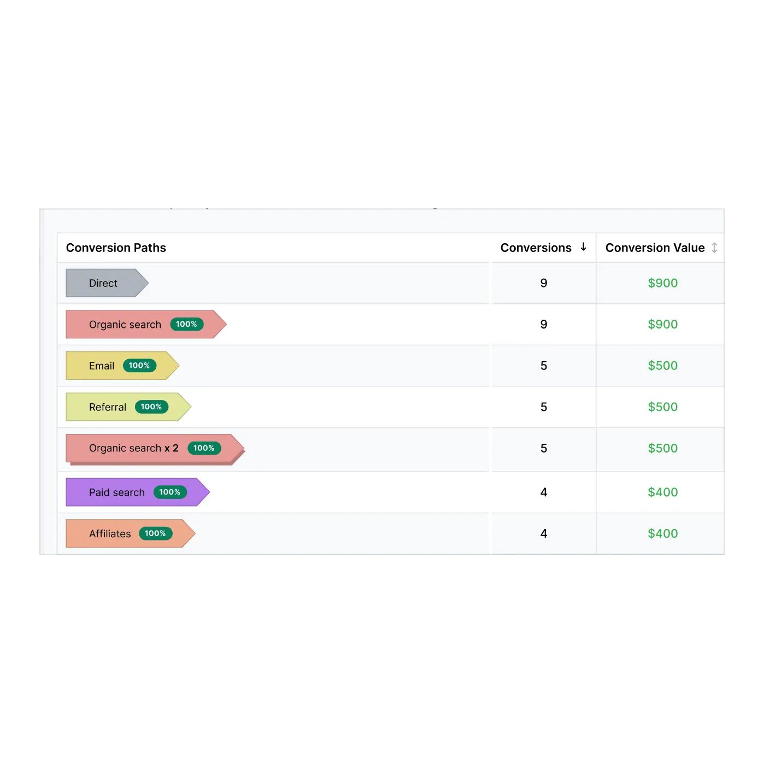Click the 100% badge on Affiliates
The height and width of the screenshot is (764, 764).
(155, 534)
